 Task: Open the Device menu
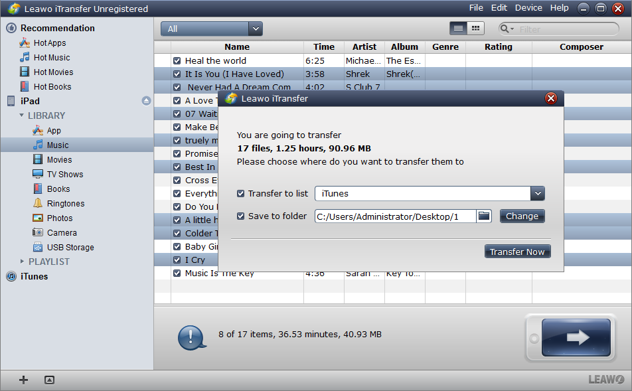coord(528,8)
